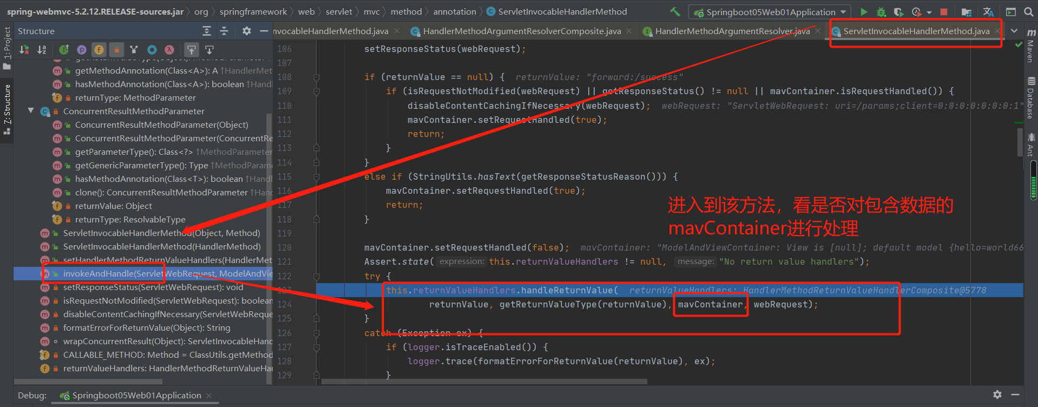Screen dimensions: 1038x407
Task: Click breadcrumb 'servlet' in navigation bar
Action: (x=339, y=11)
